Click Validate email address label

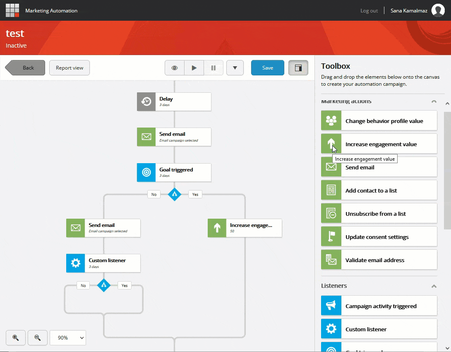(375, 260)
